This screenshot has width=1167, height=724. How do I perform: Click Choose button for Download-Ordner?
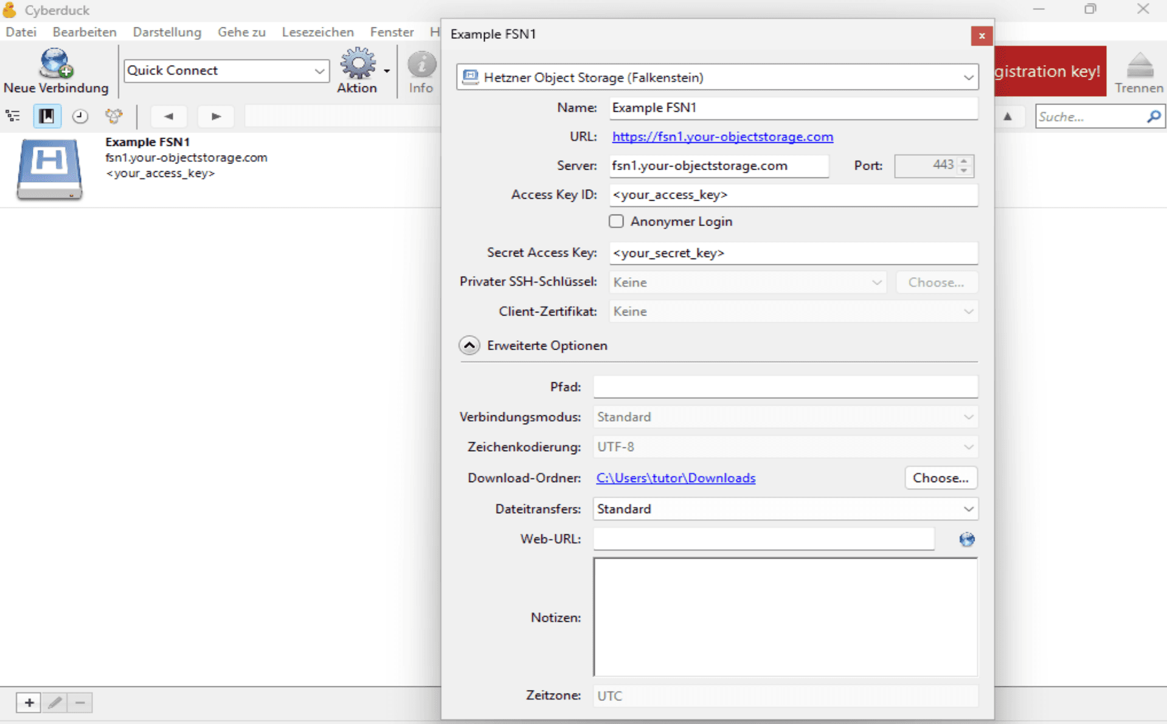point(940,478)
